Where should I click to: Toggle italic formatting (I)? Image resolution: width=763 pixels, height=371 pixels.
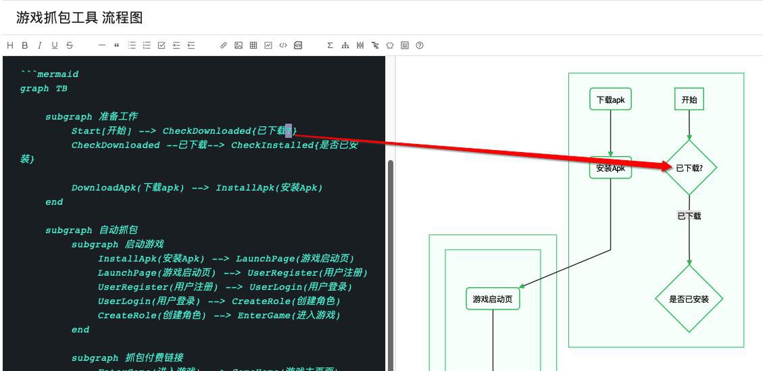(x=40, y=45)
